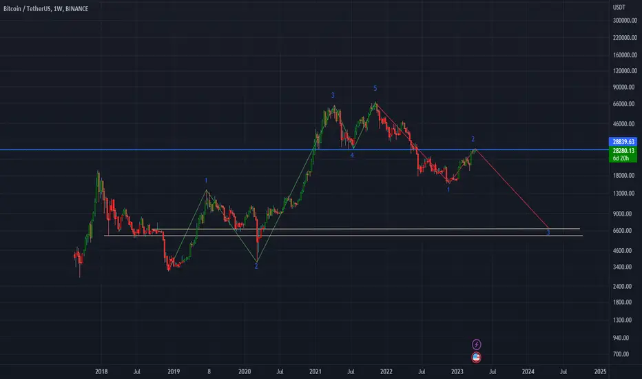The height and width of the screenshot is (379, 642).
Task: Click the 9000.00 price axis label
Action: pyautogui.click(x=622, y=214)
